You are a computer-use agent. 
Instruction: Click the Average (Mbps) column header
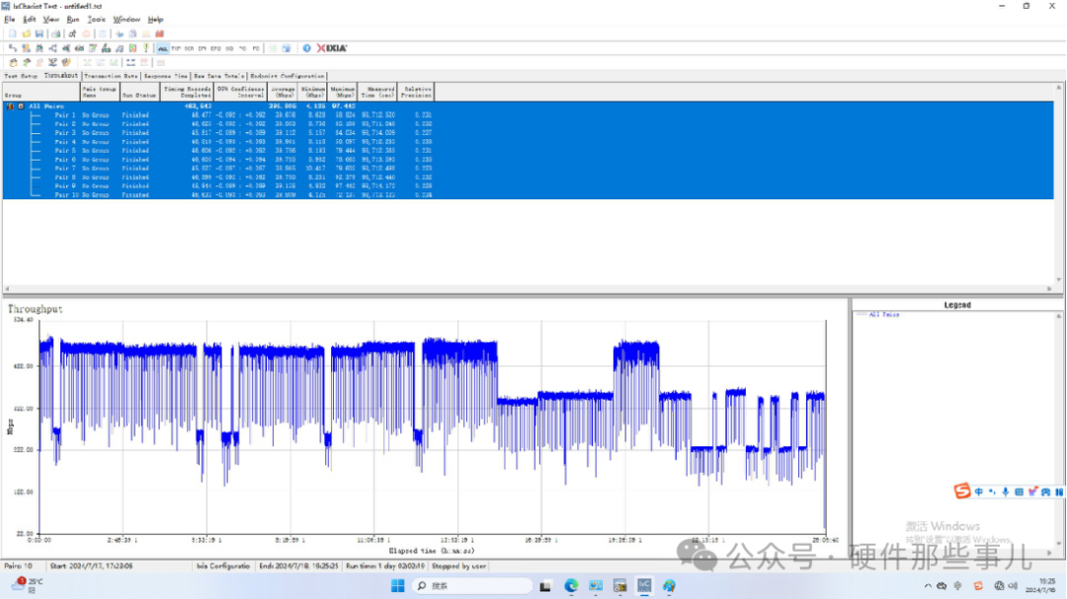tap(283, 92)
